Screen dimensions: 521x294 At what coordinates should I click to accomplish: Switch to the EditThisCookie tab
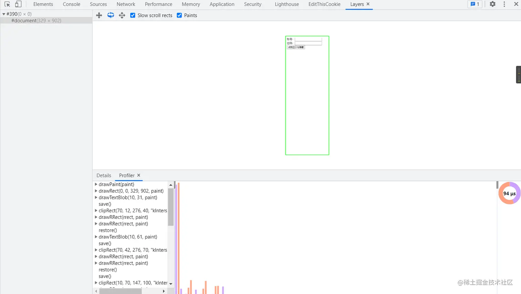[x=324, y=4]
